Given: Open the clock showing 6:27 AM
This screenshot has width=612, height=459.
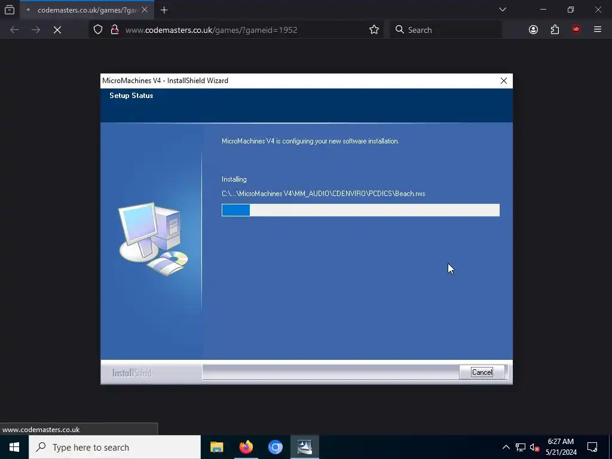Looking at the screenshot, I should coord(561,447).
